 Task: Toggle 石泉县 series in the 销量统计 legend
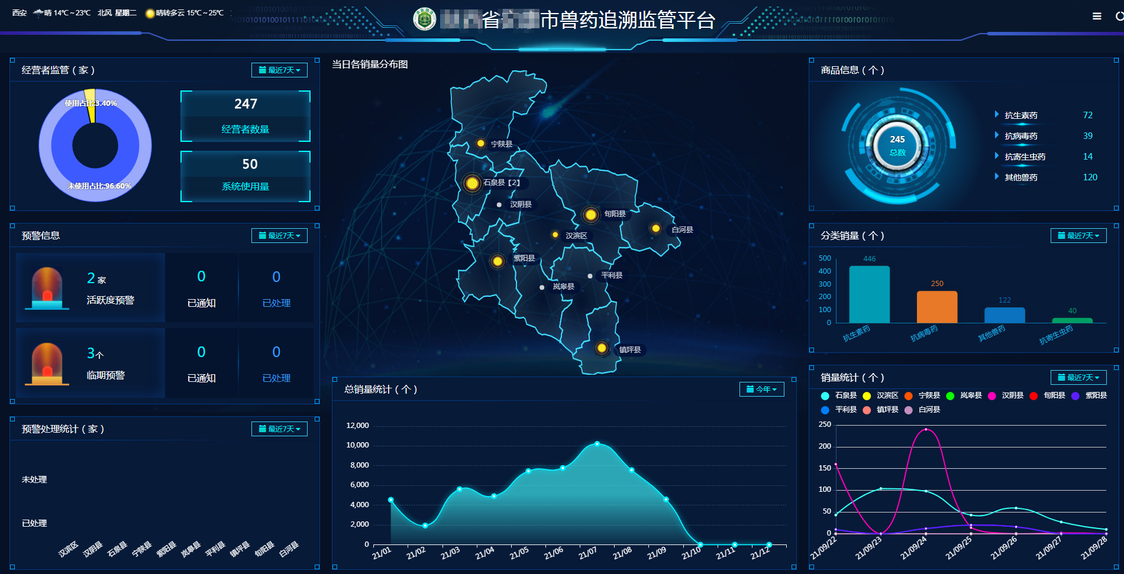[839, 395]
